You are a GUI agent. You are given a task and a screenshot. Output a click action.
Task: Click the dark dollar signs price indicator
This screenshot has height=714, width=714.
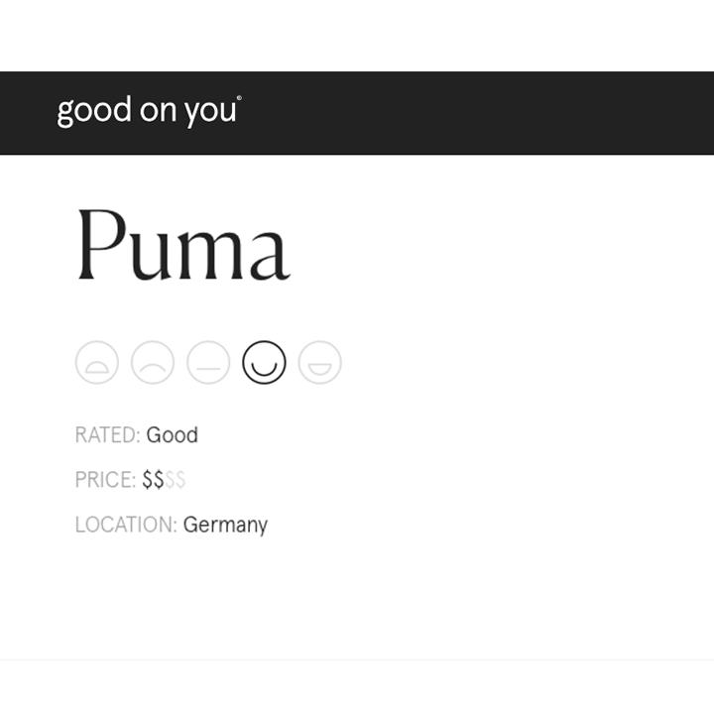153,480
